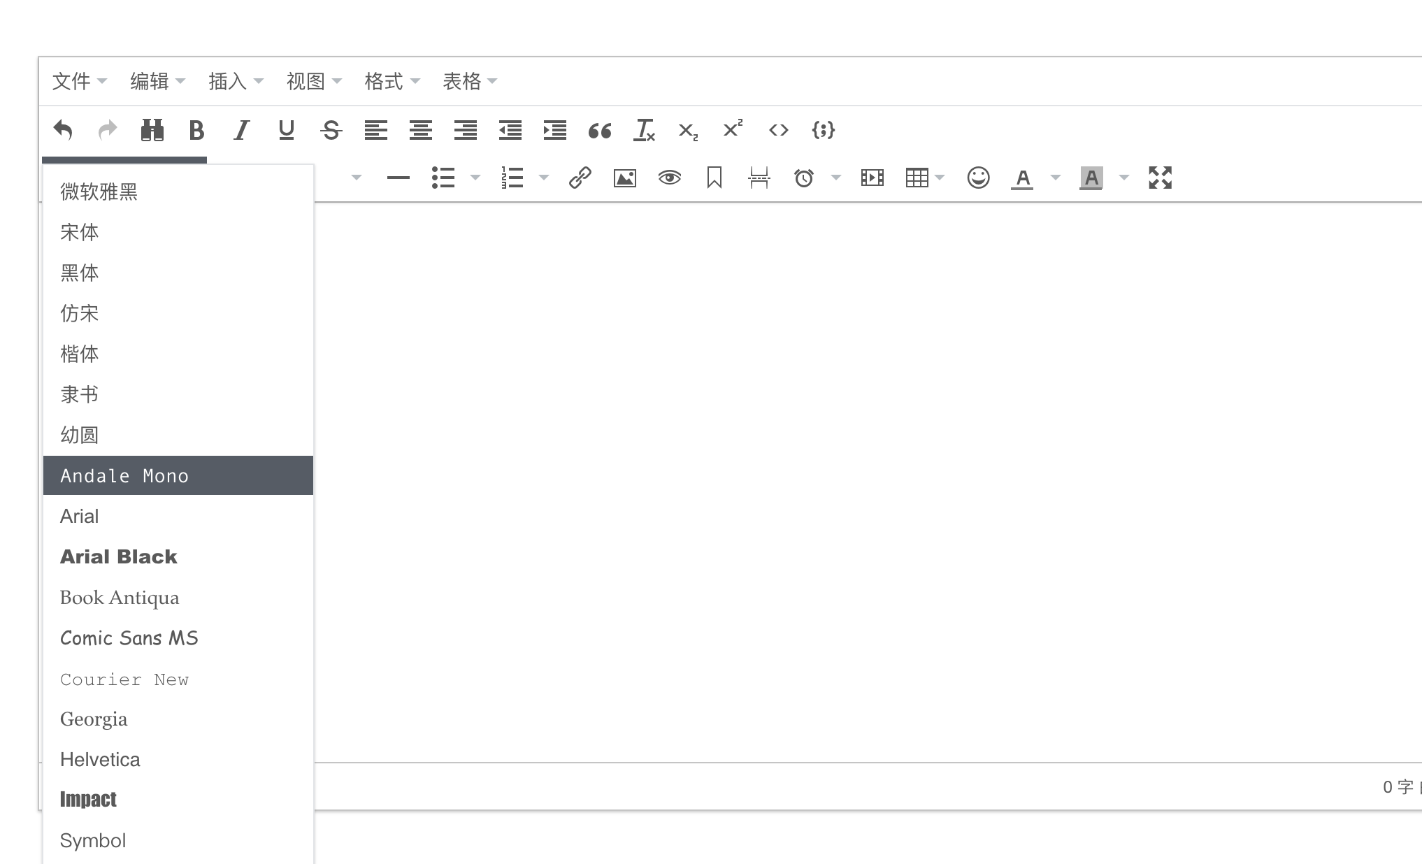
Task: Toggle italic formatting
Action: point(242,130)
